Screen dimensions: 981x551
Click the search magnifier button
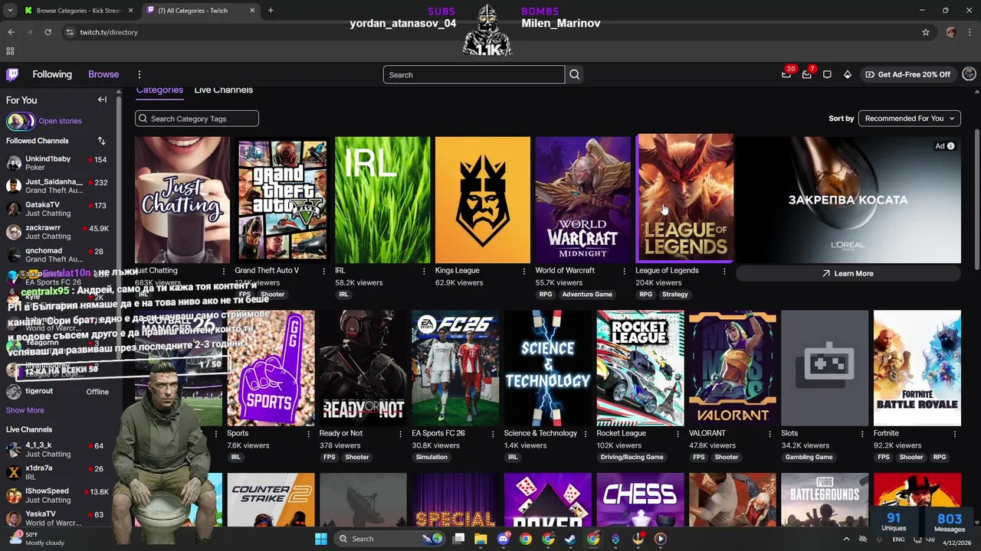(x=574, y=75)
